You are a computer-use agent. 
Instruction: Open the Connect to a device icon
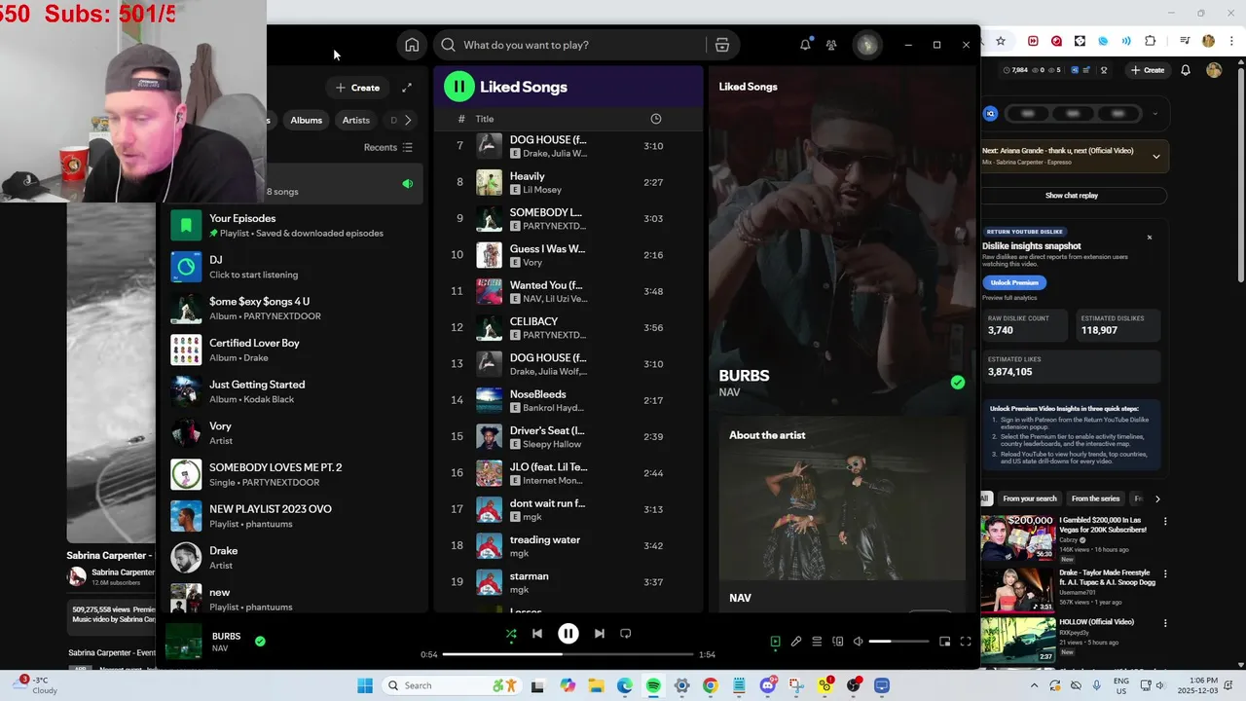pos(838,642)
